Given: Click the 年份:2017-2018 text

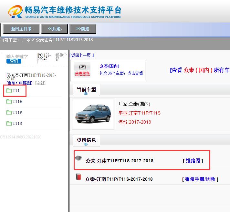Looking at the screenshot, I should 135,122.
